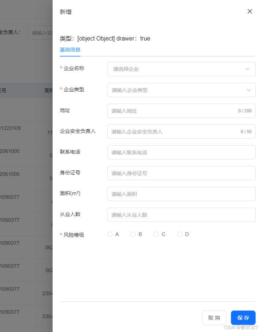Click the 风险等级 label text

pos(74,235)
